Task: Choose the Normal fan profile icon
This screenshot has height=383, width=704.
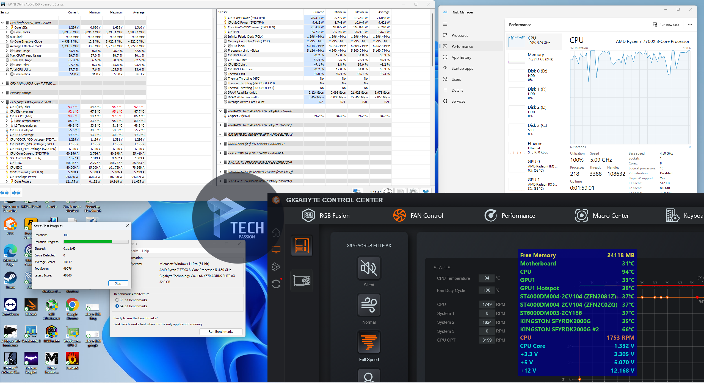Action: [x=369, y=305]
